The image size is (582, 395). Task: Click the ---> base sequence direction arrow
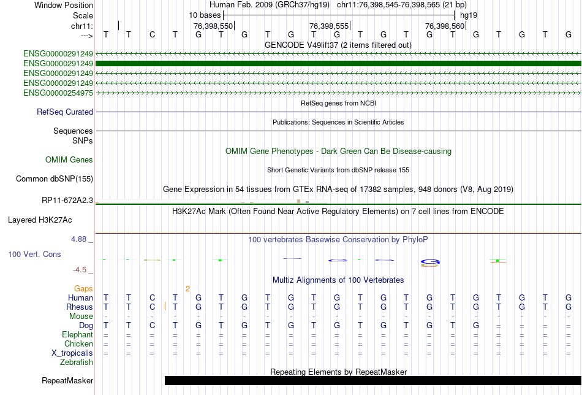point(87,36)
